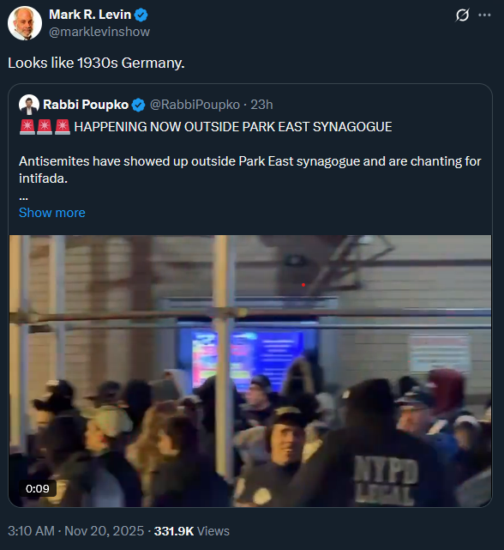The width and height of the screenshot is (504, 550).
Task: Play the embedded protest video
Action: click(250, 371)
